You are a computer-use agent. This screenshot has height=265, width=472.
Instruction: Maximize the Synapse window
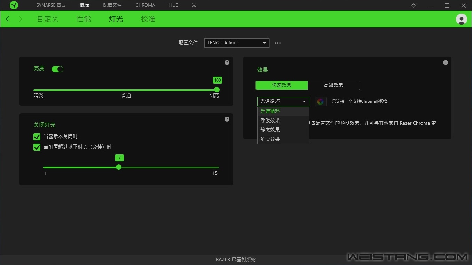tap(447, 6)
